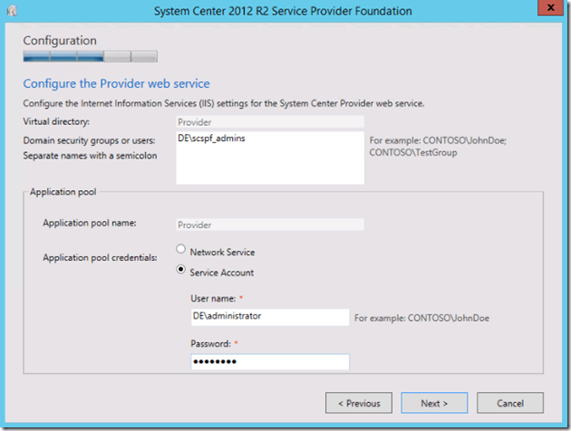Screen dimensions: 571x431
Task: Click the Application pool name field
Action: point(269,224)
